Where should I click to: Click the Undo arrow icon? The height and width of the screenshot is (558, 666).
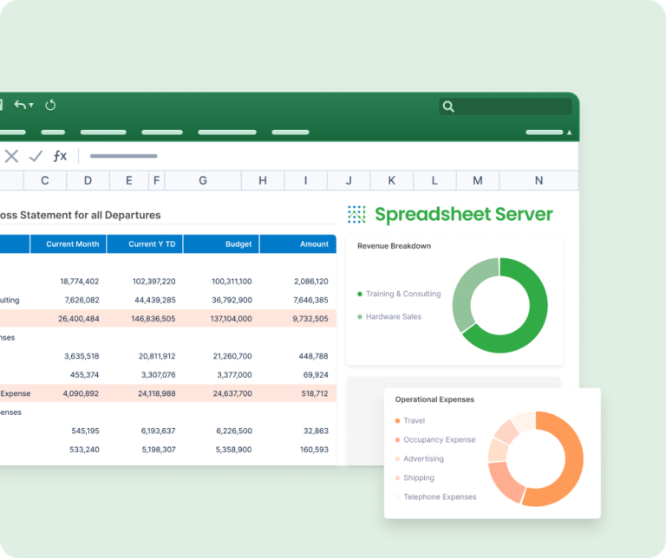[x=20, y=104]
